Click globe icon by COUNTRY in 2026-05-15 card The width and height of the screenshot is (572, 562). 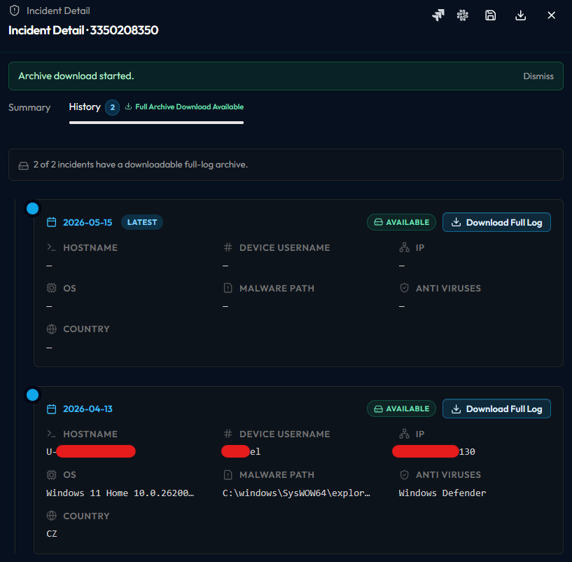(51, 329)
